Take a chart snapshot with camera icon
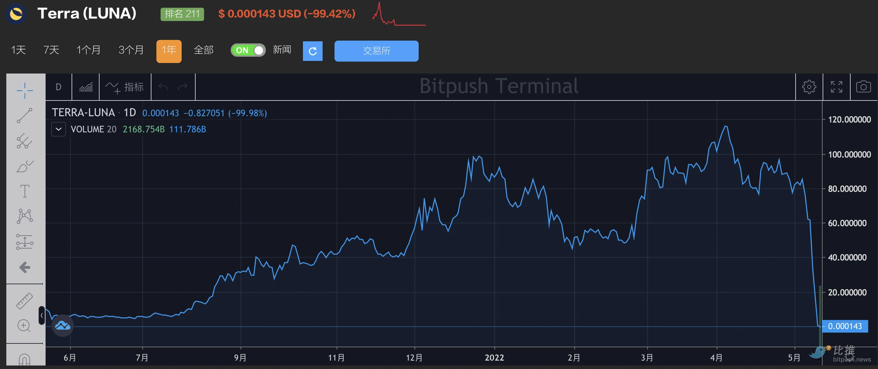Image resolution: width=878 pixels, height=369 pixels. (863, 87)
